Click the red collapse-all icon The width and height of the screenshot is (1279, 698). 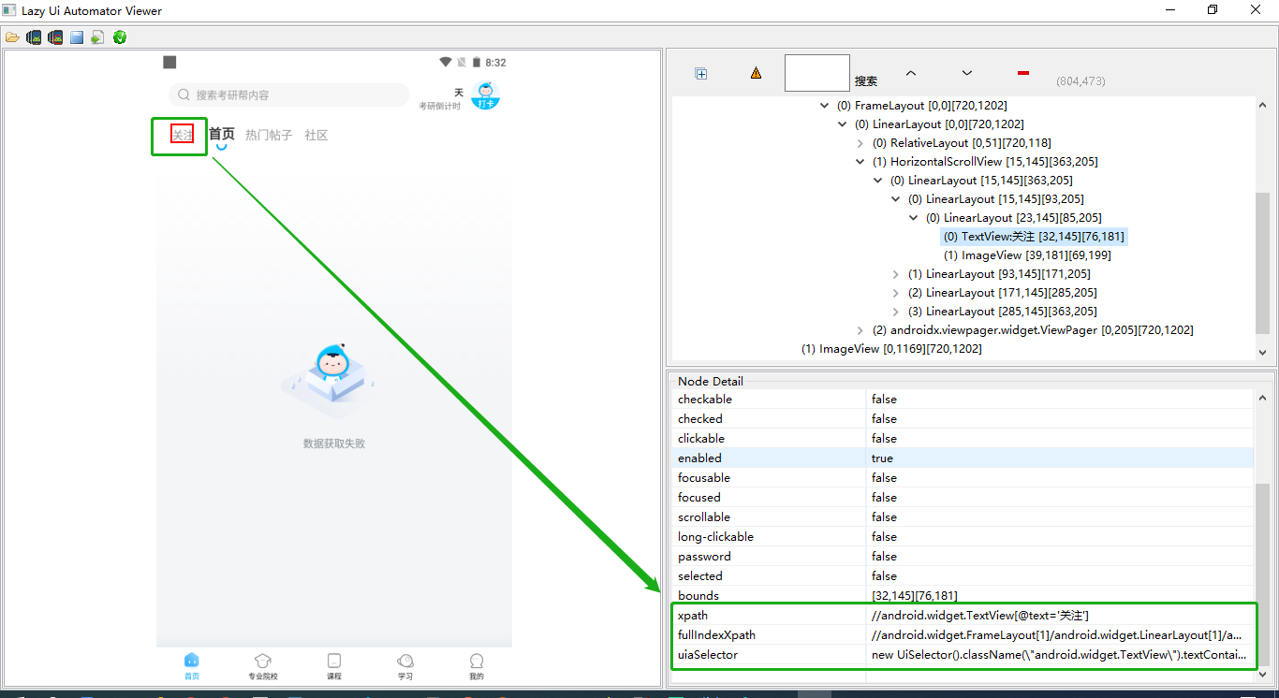tap(1022, 73)
